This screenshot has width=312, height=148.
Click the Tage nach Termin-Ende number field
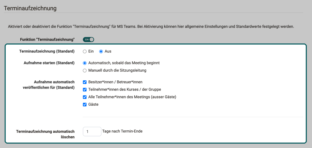click(92, 132)
